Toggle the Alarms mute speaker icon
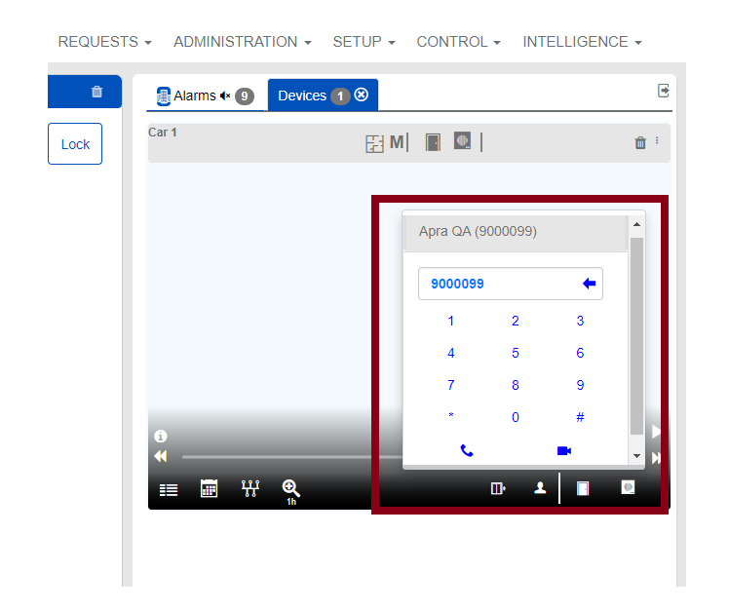729x611 pixels. 225,95
